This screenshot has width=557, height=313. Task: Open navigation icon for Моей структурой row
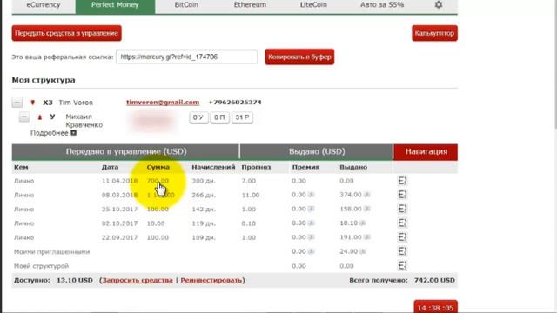click(x=402, y=265)
